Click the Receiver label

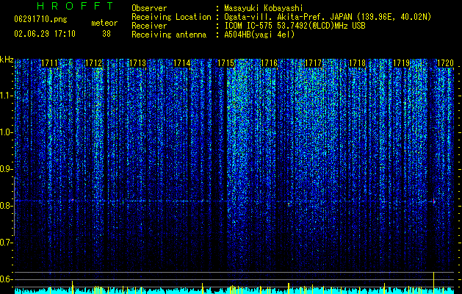click(x=149, y=26)
